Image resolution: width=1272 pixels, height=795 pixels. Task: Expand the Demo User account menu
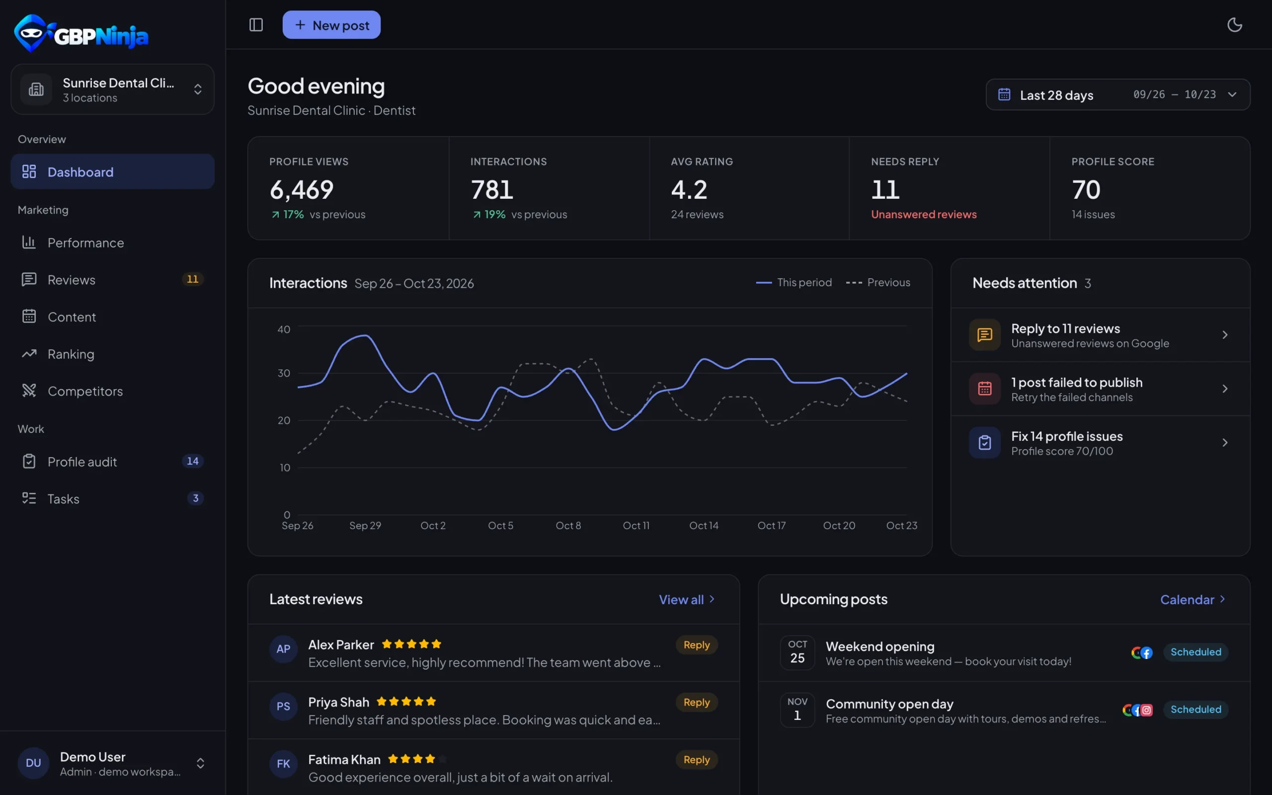pyautogui.click(x=112, y=764)
